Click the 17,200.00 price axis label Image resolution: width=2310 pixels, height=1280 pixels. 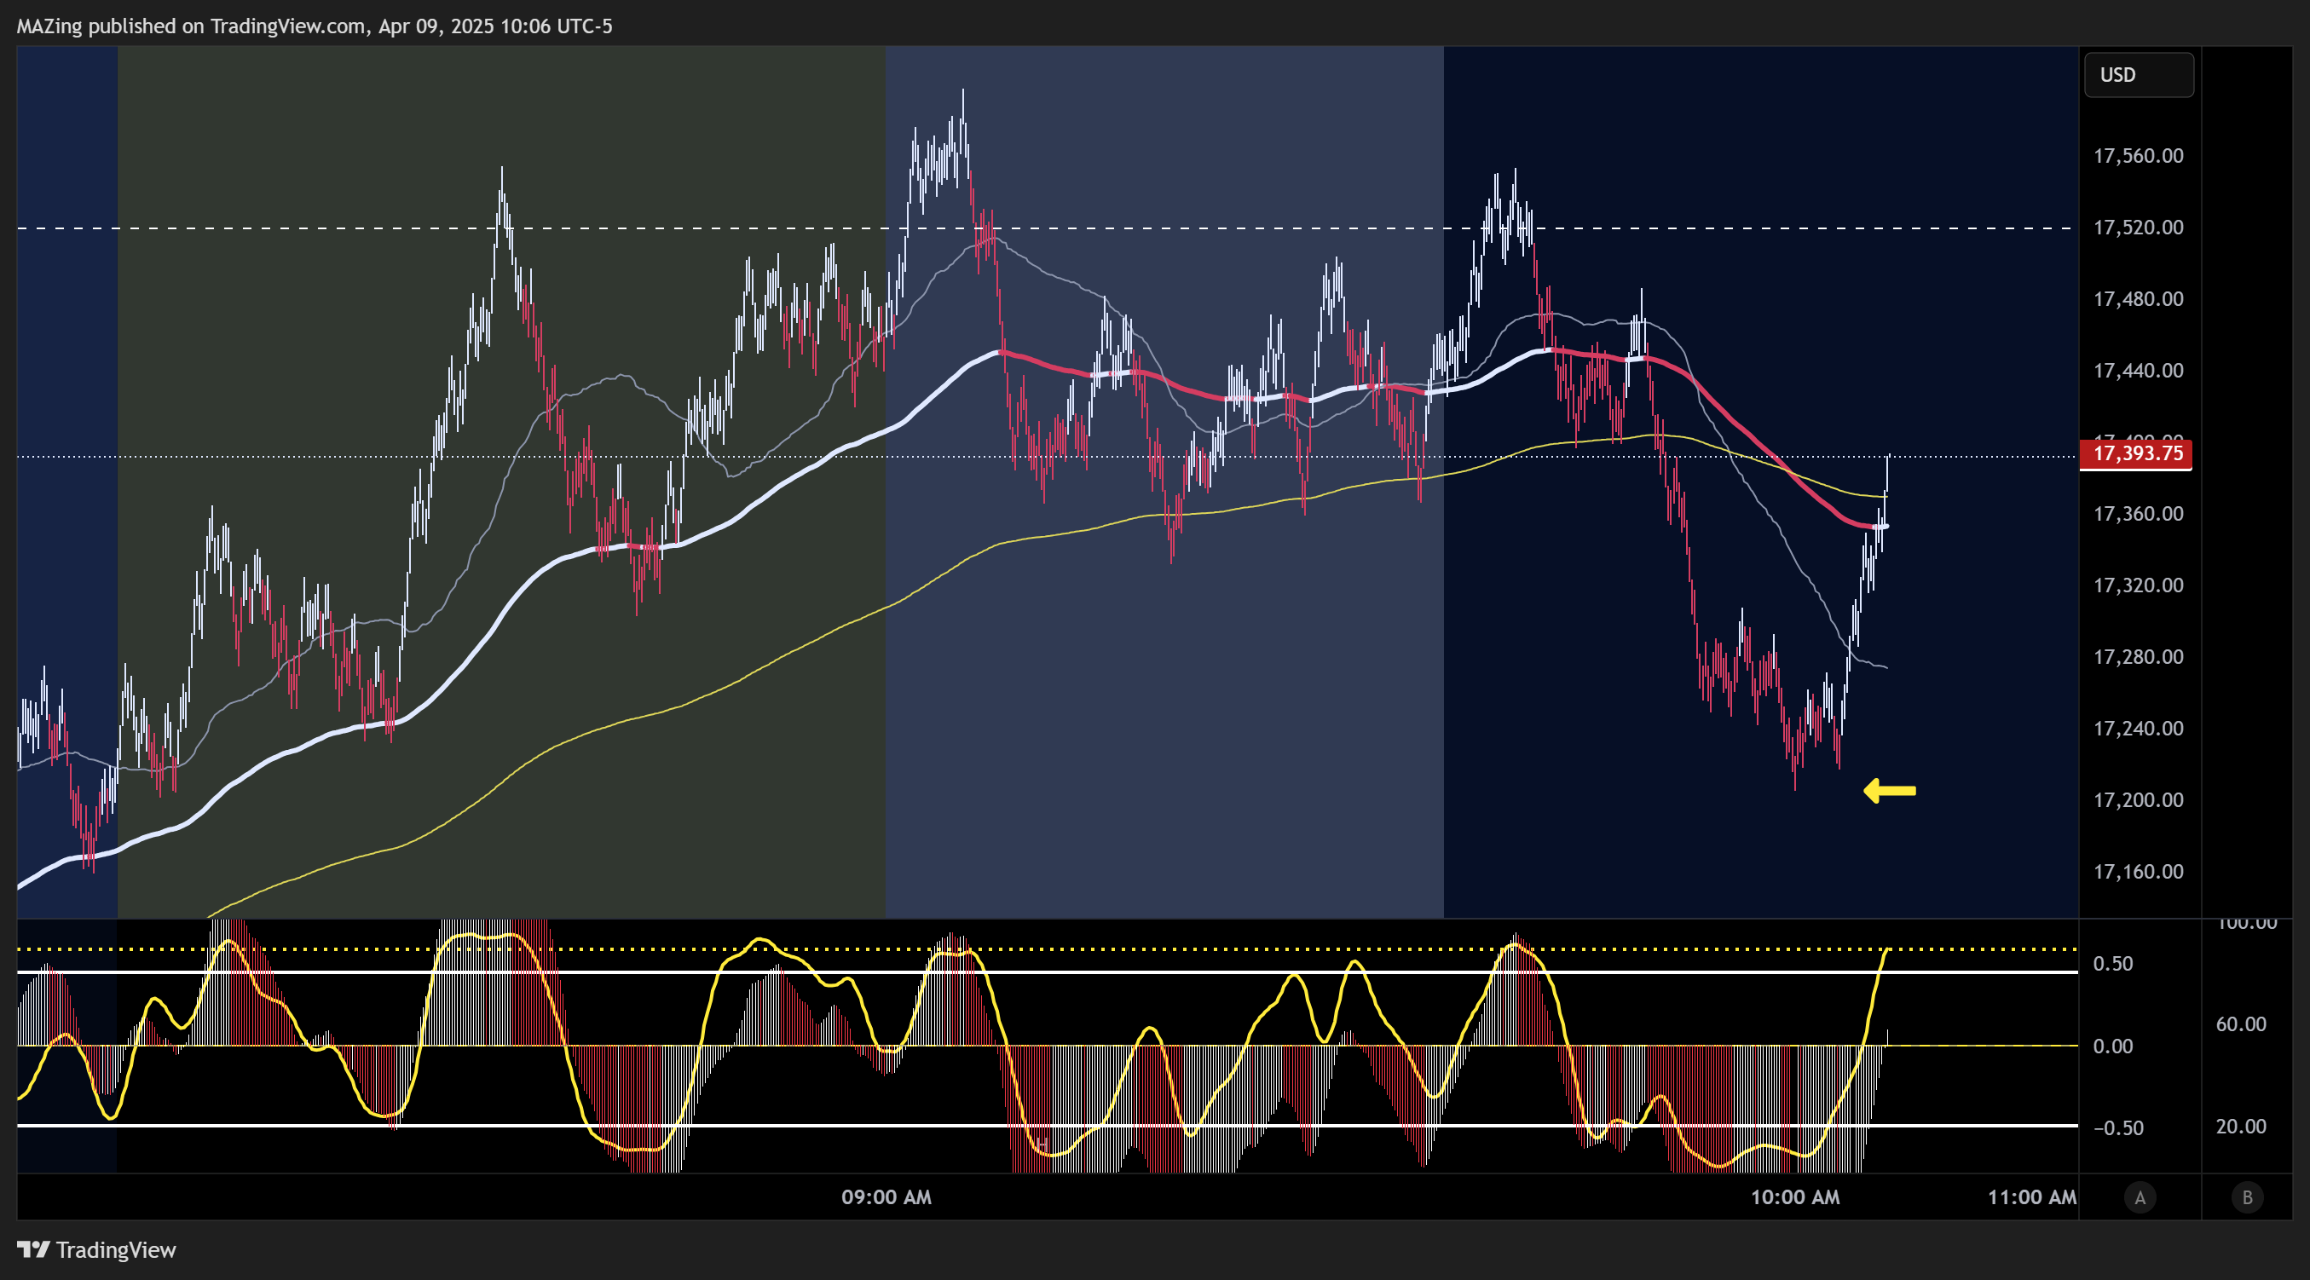pyautogui.click(x=2139, y=800)
